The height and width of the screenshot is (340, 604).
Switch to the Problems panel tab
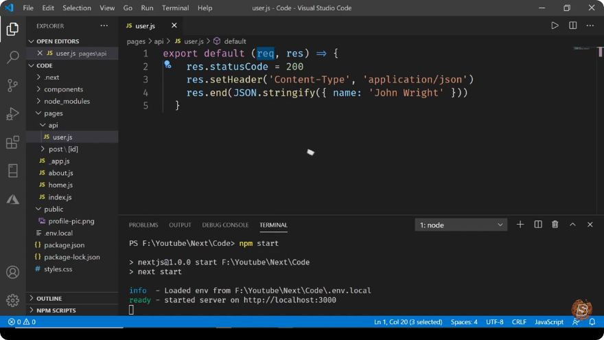click(x=143, y=225)
